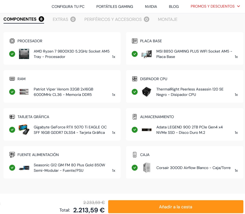Viewport: 245px width, 214px height.
Task: Open Configura tu PC menu
Action: (x=68, y=7)
